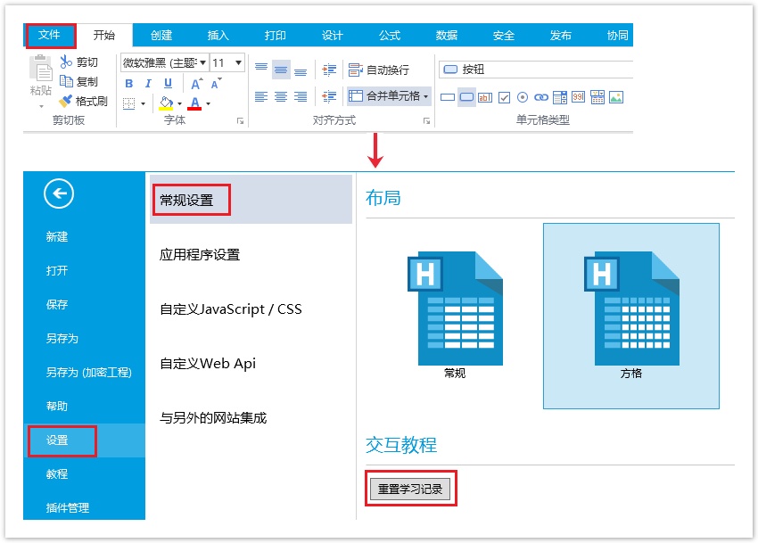Toggle italic formatting with I icon
Viewport: 758px width, 543px height.
pyautogui.click(x=148, y=84)
